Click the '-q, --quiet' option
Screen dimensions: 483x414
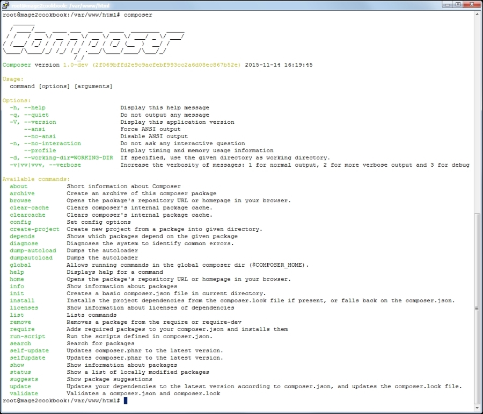pos(30,115)
